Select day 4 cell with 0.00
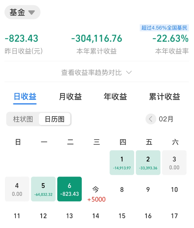 click(17, 189)
